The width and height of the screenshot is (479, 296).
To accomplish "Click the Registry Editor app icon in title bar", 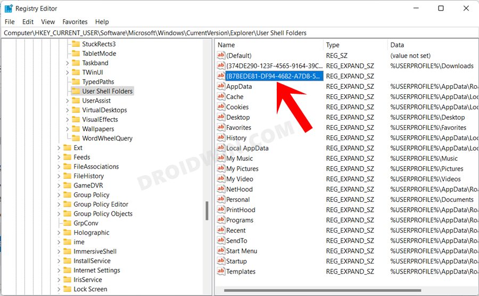I will (x=8, y=9).
